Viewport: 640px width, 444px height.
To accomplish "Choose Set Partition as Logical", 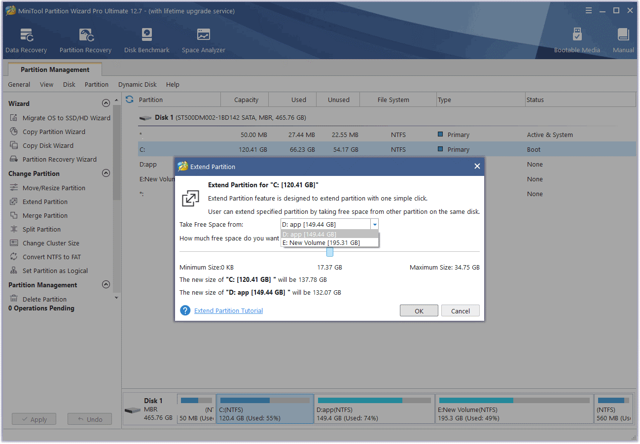I will pos(48,271).
